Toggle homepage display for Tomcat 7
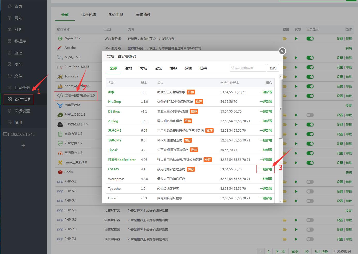Image resolution: width=358 pixels, height=254 pixels. click(x=310, y=77)
